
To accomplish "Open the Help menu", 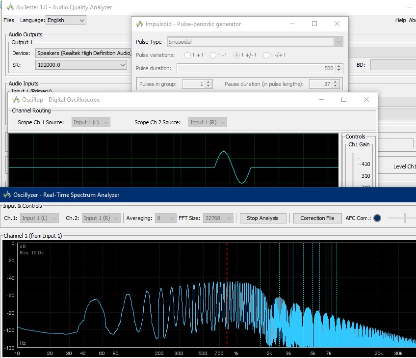I will (x=400, y=20).
